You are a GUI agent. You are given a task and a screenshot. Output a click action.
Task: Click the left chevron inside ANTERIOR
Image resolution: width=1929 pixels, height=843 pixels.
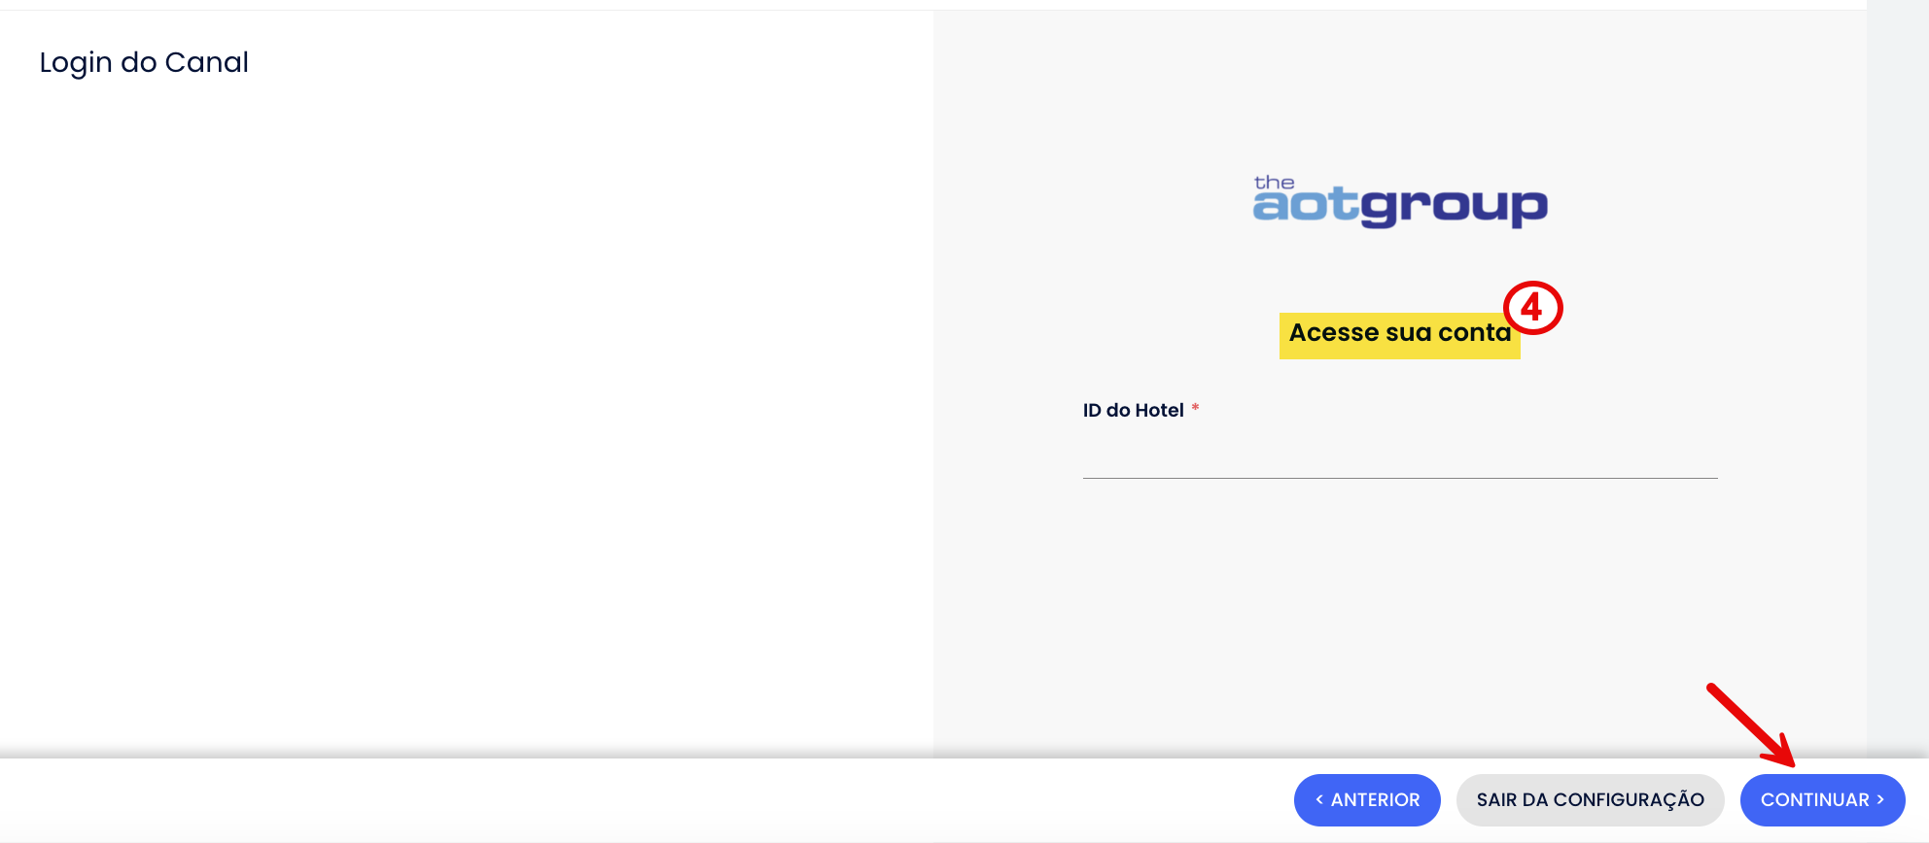(1319, 800)
